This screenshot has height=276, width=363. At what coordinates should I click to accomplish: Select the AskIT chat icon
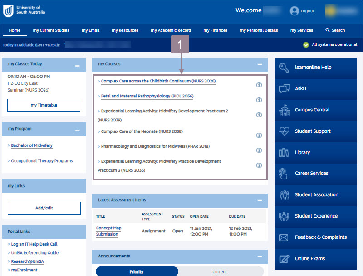(284, 88)
